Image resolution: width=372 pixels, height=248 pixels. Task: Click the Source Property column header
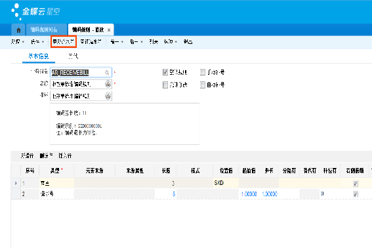click(134, 171)
